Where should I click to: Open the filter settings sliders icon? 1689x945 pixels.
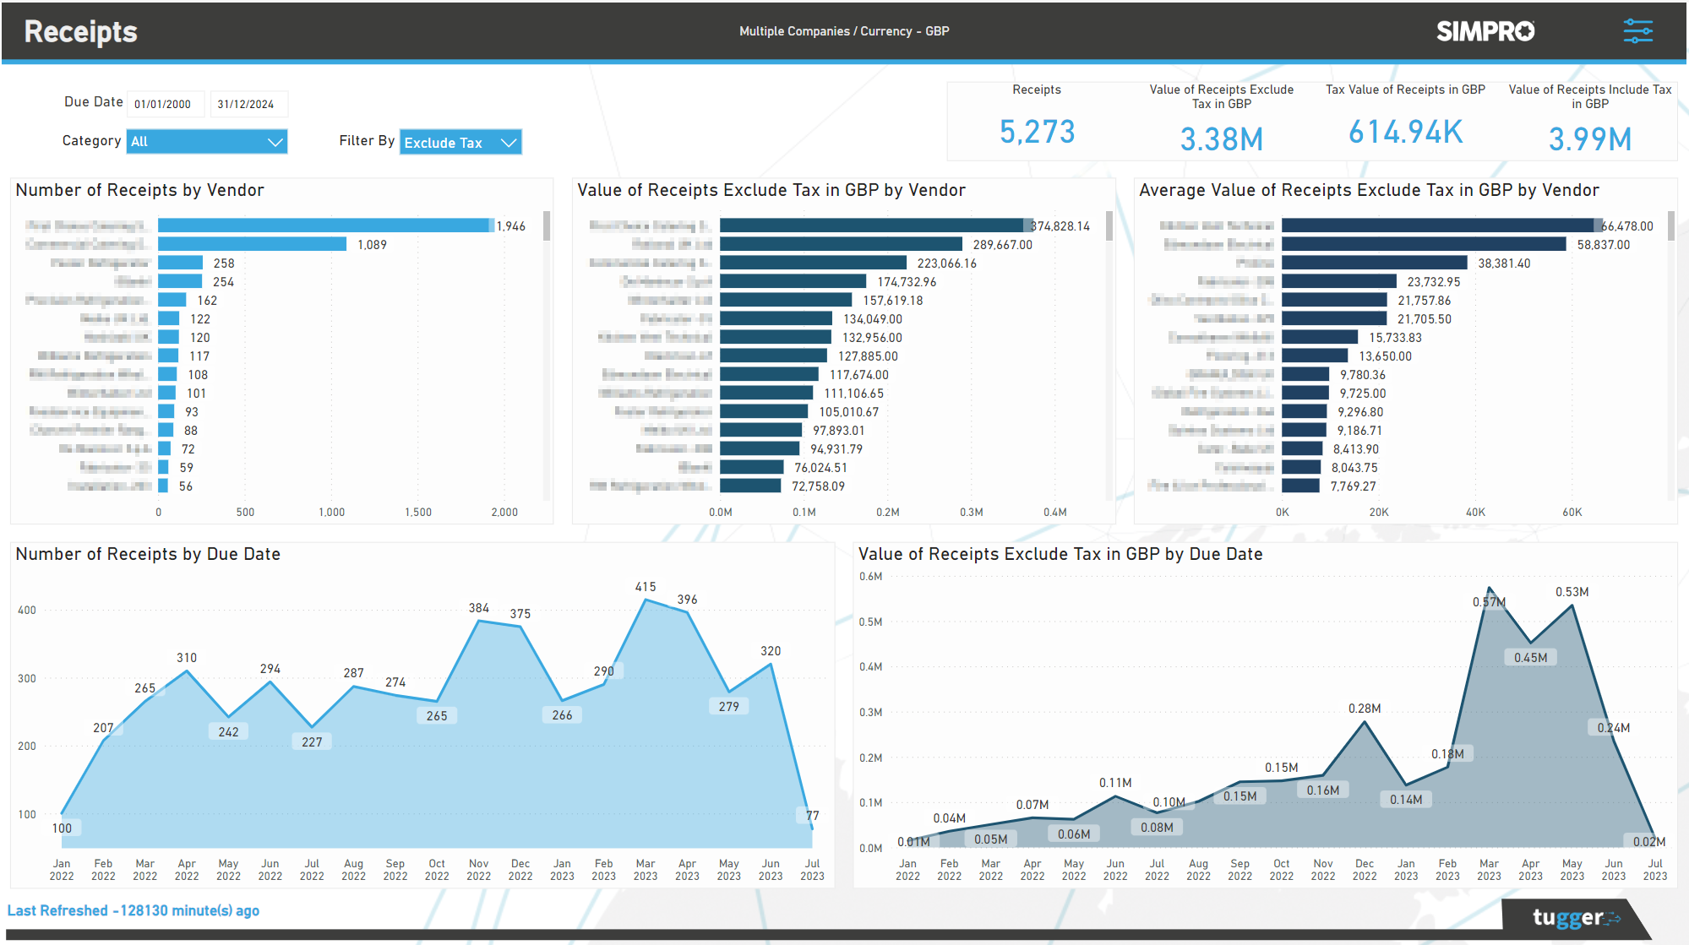click(x=1637, y=31)
